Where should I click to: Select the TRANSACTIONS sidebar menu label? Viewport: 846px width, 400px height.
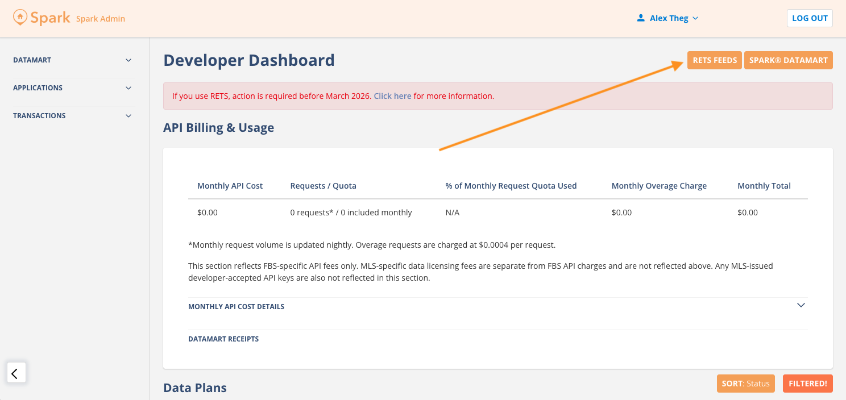click(39, 116)
